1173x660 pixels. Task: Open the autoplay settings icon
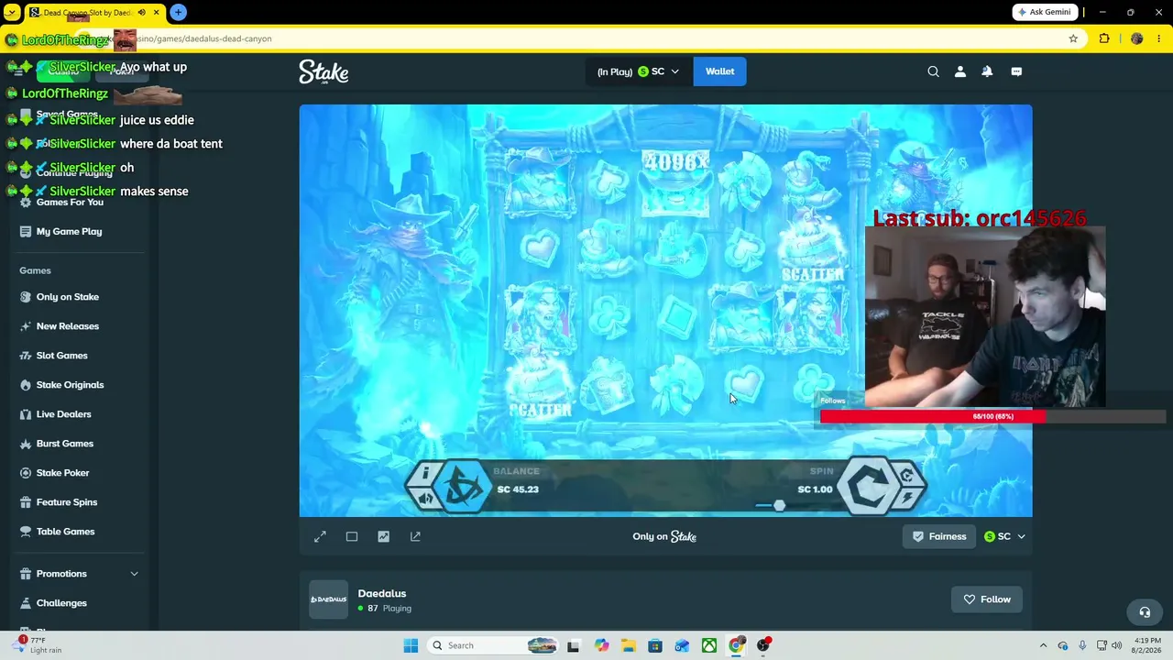click(906, 475)
